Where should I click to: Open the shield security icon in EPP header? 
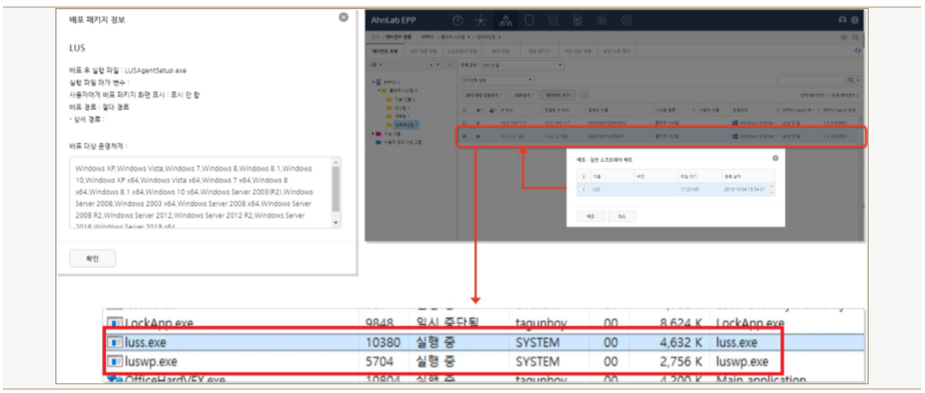point(529,20)
